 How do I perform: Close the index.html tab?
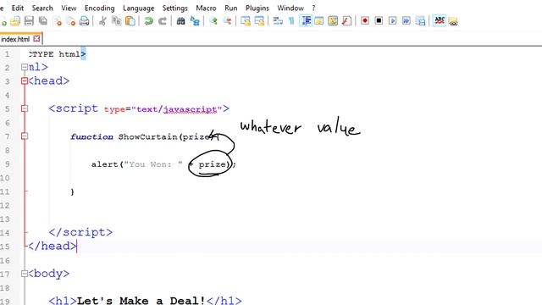(36, 39)
